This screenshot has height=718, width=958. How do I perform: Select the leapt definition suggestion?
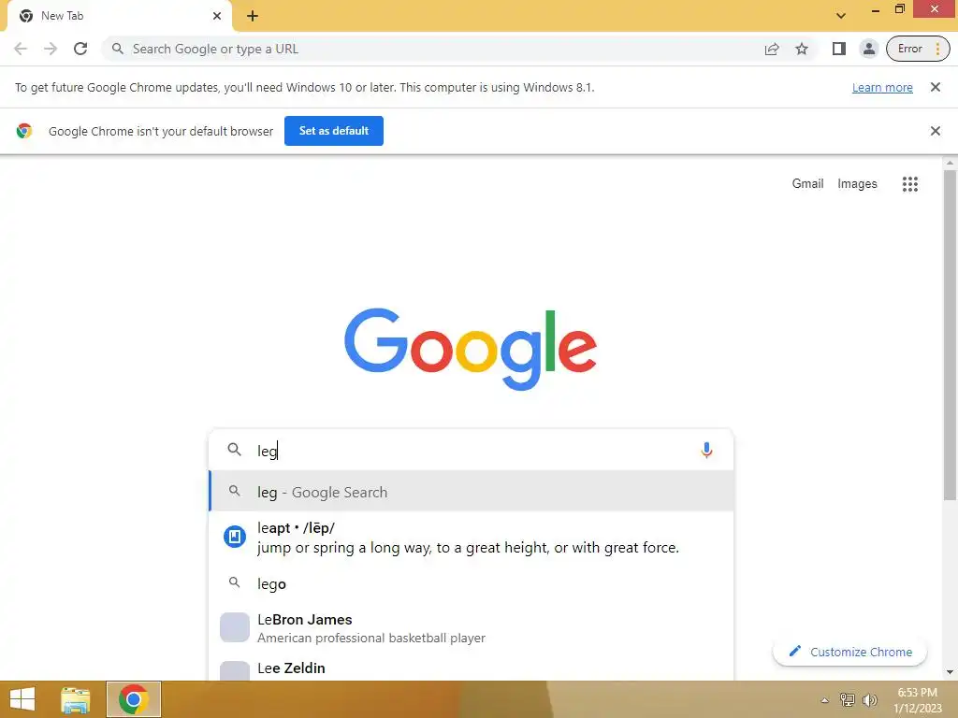click(471, 538)
